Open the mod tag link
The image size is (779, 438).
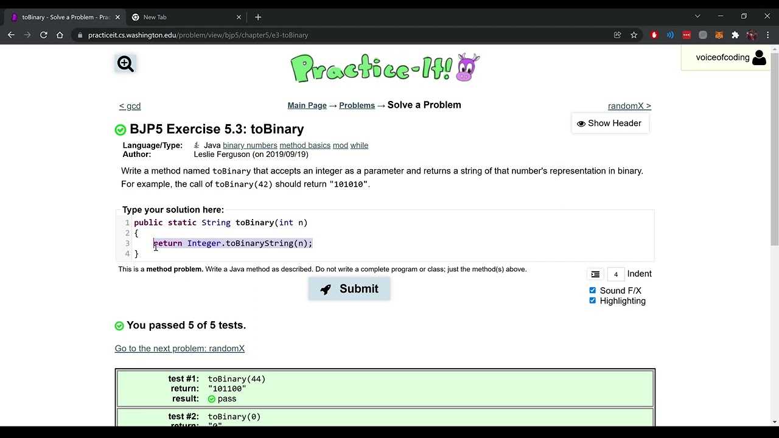[x=340, y=145]
